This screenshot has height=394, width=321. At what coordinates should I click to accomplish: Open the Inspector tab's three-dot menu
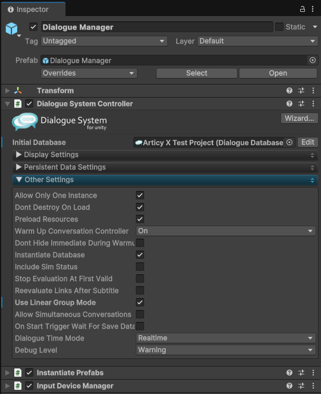(313, 10)
